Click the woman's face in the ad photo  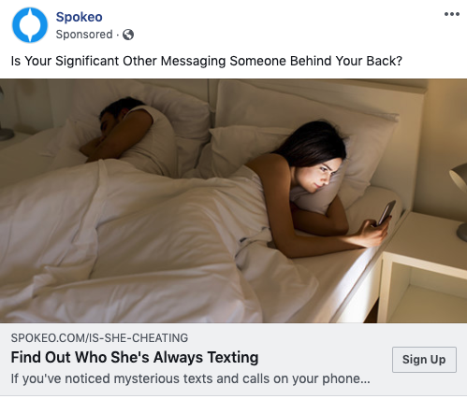[318, 175]
